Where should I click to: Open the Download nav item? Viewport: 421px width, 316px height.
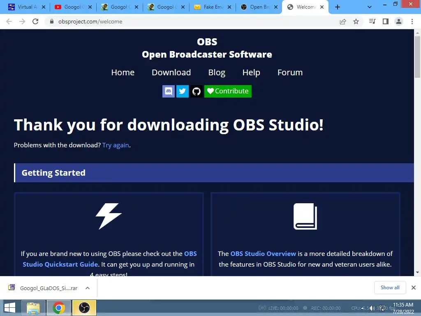(x=171, y=72)
